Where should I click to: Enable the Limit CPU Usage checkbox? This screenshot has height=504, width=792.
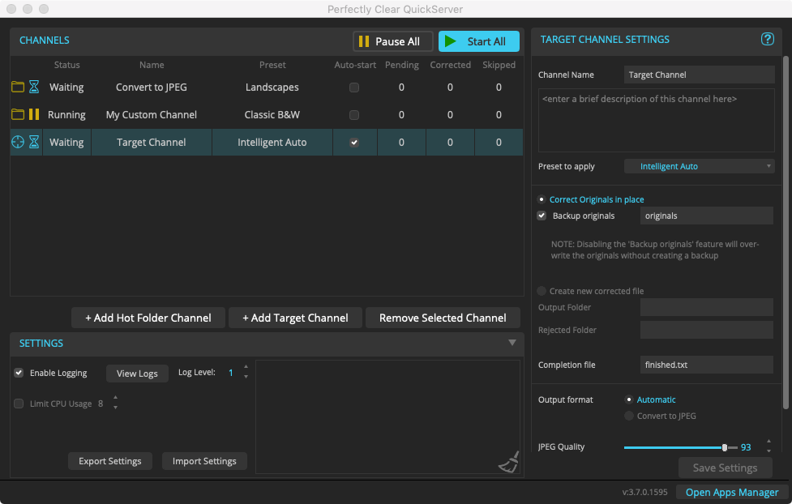[19, 404]
